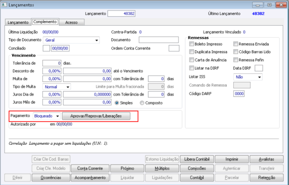Open the Listar ISS dropdown
The width and height of the screenshot is (289, 185).
[248, 77]
